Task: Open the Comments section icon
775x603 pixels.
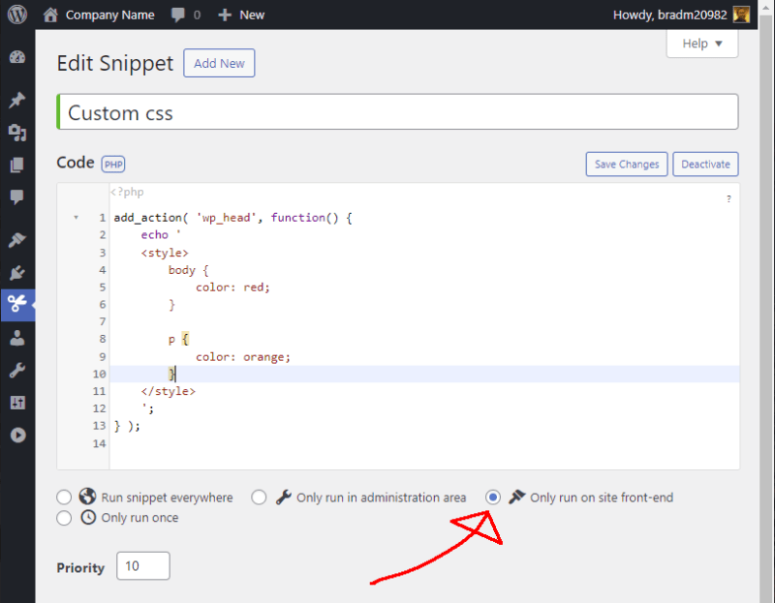Action: 17,198
